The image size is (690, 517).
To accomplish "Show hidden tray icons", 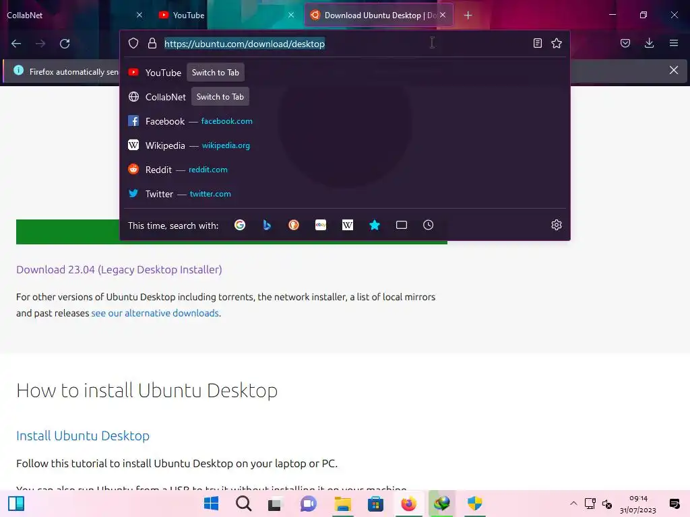I will coord(573,504).
